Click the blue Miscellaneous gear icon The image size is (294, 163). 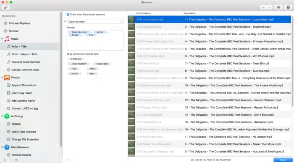[x=7, y=147]
